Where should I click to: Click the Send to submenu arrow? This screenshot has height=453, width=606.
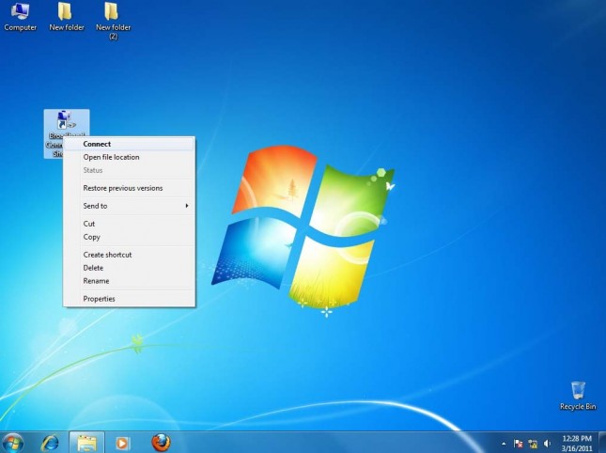coord(187,206)
